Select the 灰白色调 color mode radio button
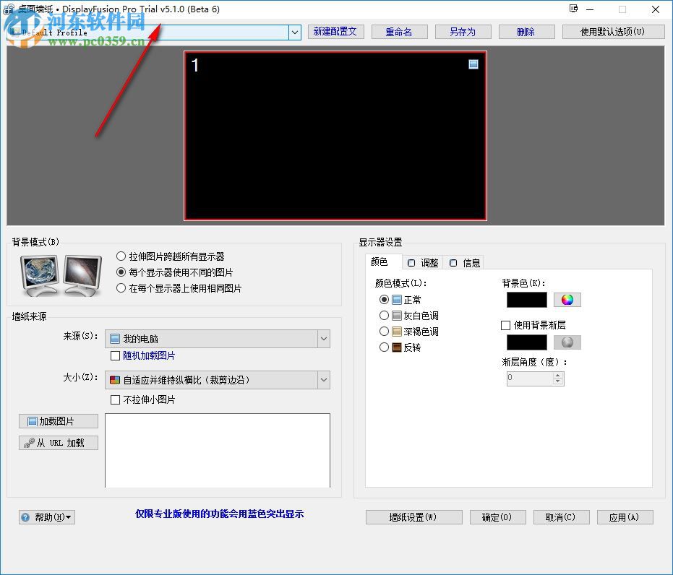Image resolution: width=673 pixels, height=575 pixels. (384, 315)
